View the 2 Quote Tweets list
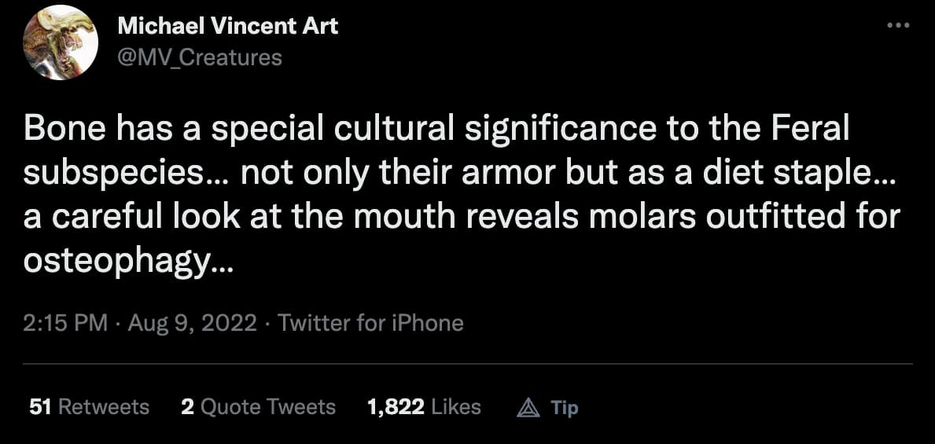This screenshot has height=444, width=935. [258, 407]
